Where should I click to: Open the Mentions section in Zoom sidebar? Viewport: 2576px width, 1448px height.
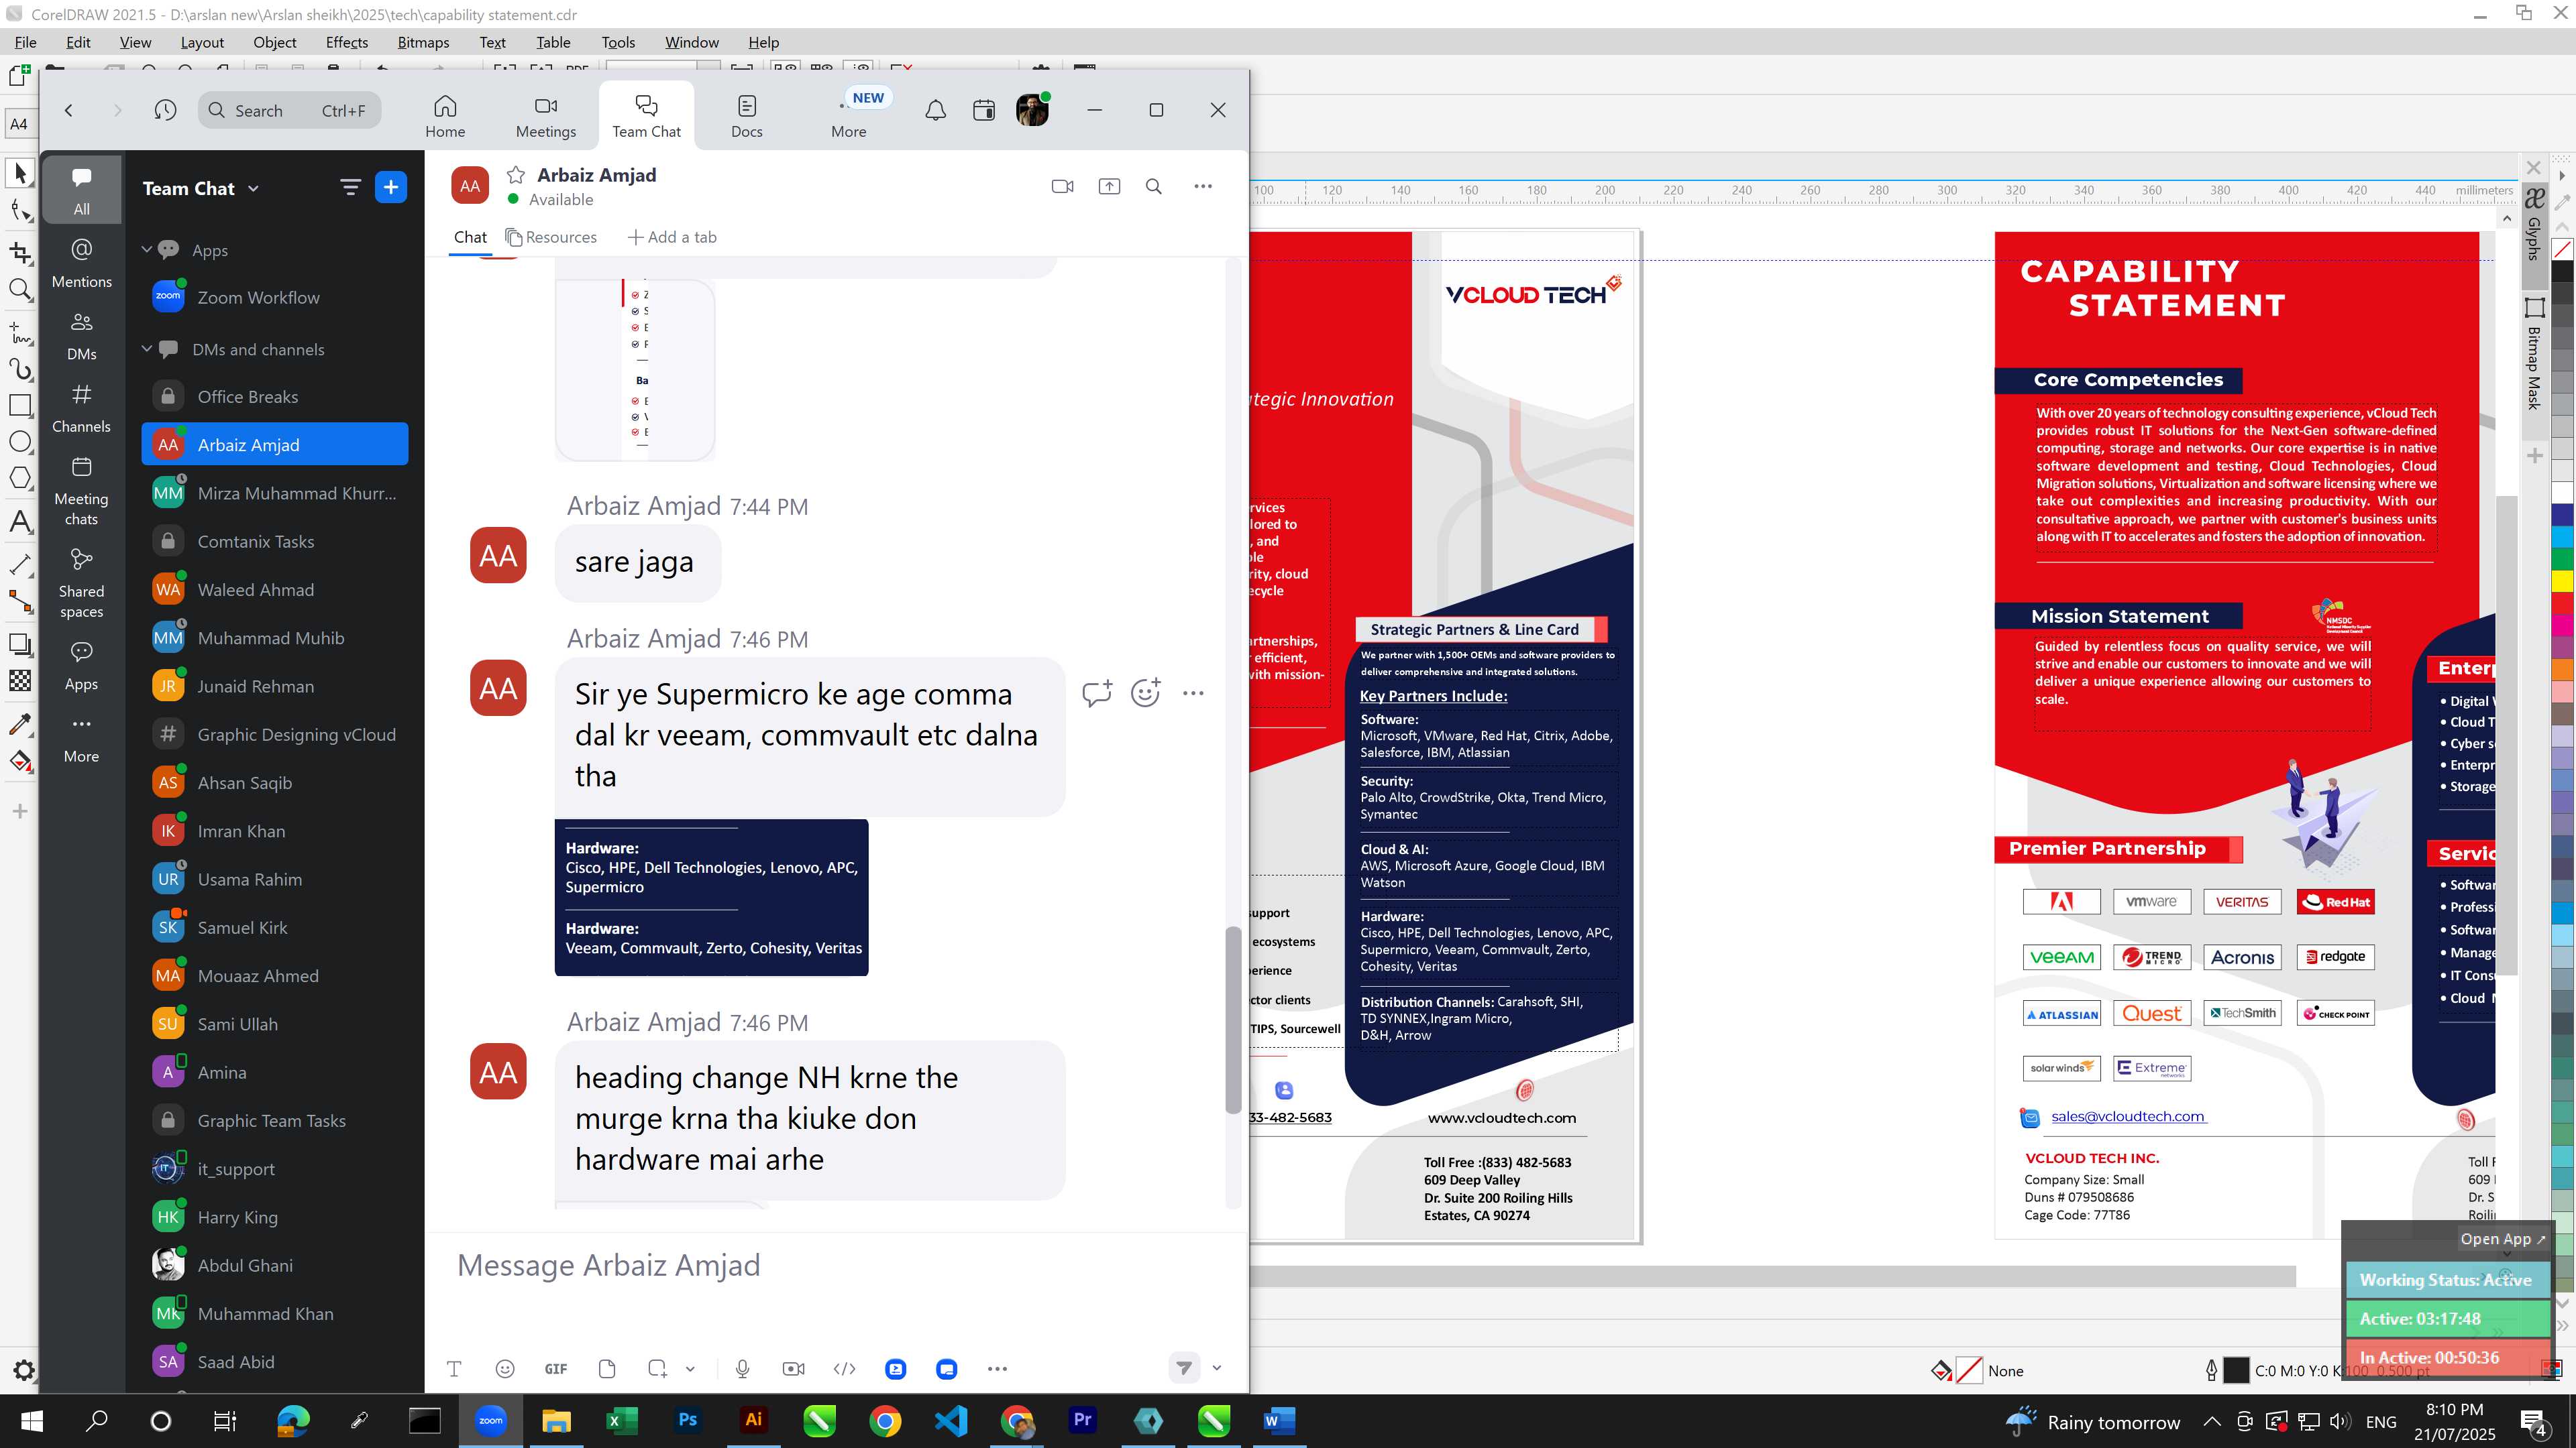(82, 263)
